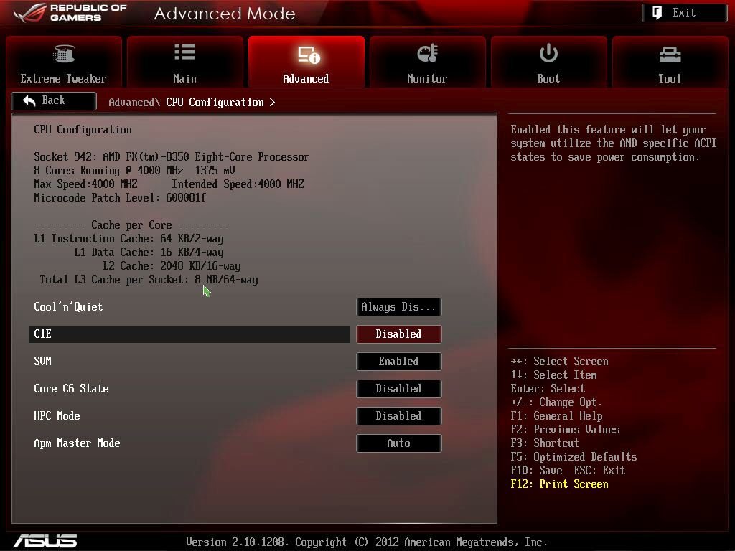This screenshot has height=551, width=735.
Task: Switch to the Extreme Tweaker tab
Action: (x=64, y=62)
